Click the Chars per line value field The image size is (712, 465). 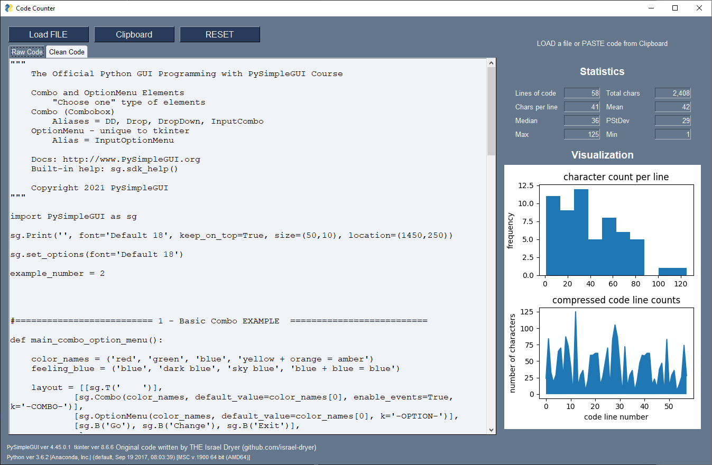(x=582, y=107)
